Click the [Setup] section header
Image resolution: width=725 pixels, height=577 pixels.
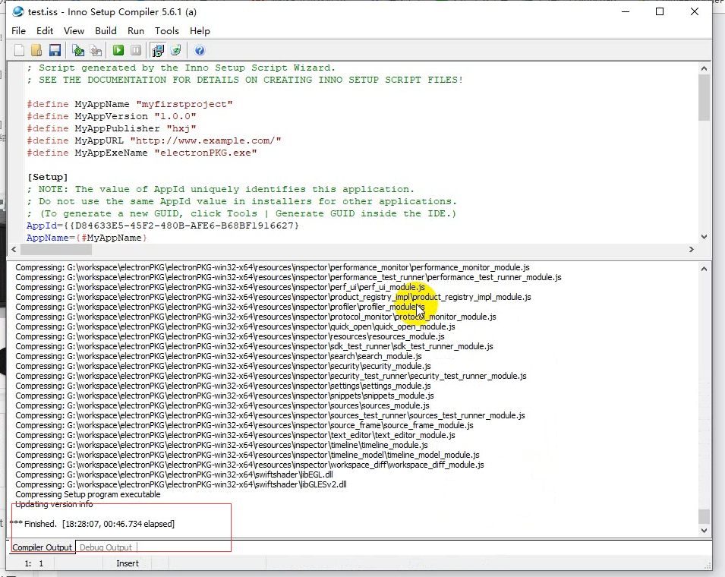[x=48, y=177]
